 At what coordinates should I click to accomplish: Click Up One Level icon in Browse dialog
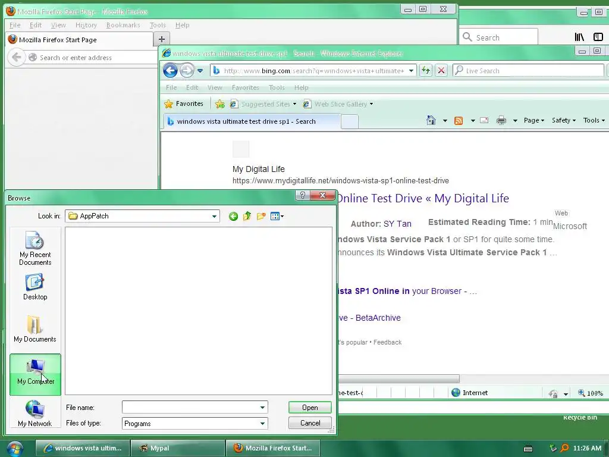click(x=247, y=216)
